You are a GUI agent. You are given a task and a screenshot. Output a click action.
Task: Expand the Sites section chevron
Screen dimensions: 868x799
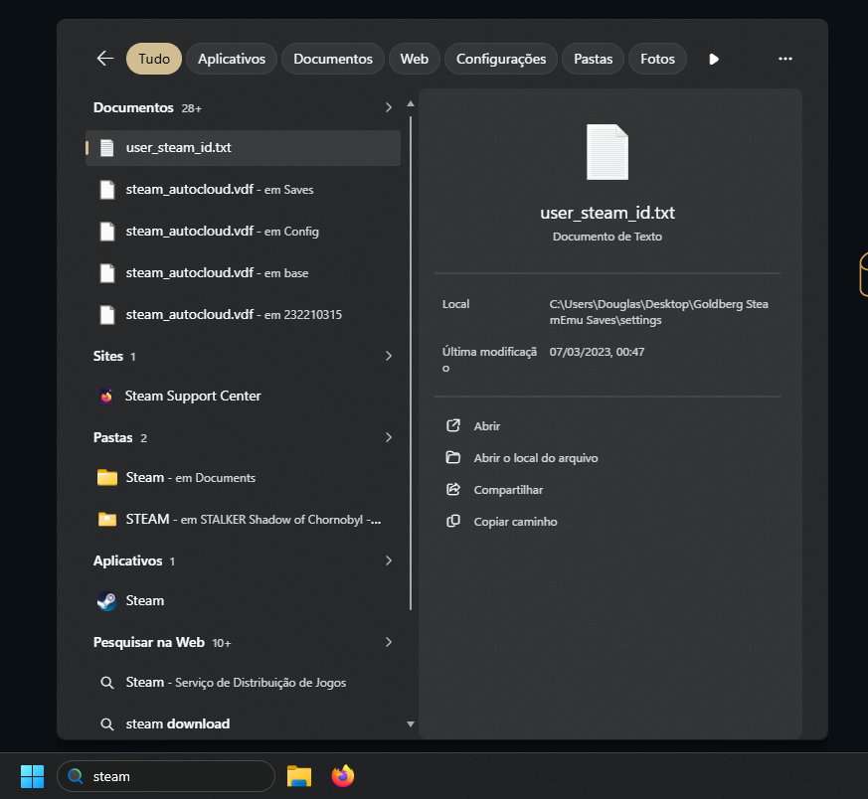pyautogui.click(x=389, y=356)
